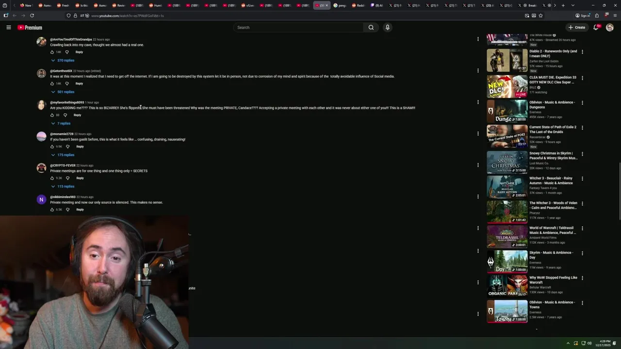Image resolution: width=621 pixels, height=349 pixels.
Task: Click the search magnifier button
Action: (371, 28)
